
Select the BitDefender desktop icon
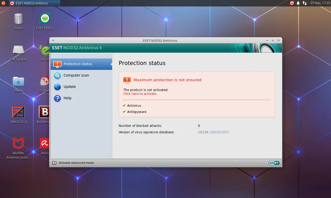(44, 115)
